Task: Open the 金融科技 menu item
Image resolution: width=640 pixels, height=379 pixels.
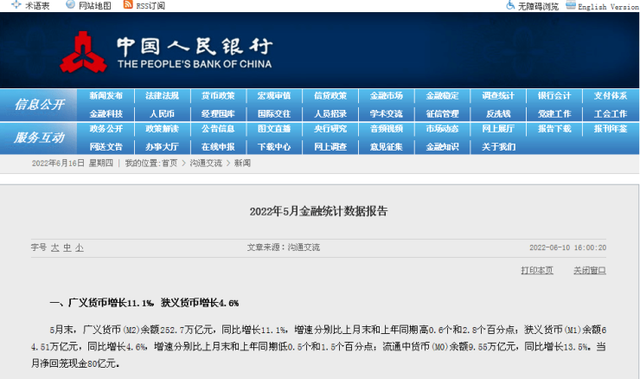Action: point(106,113)
